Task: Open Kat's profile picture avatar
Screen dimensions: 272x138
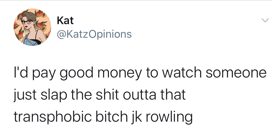Action: tap(32, 27)
